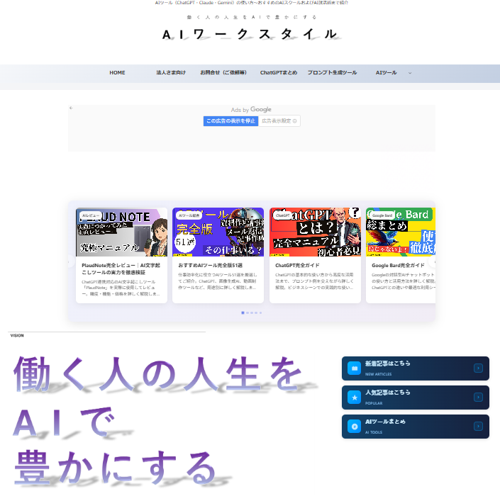500x496 pixels.
Task: Expand the chevron at the nav bar's end
Action: (x=409, y=73)
